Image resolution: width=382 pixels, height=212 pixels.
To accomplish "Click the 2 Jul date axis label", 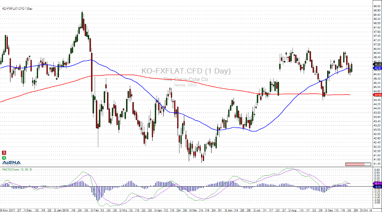I will (257, 210).
